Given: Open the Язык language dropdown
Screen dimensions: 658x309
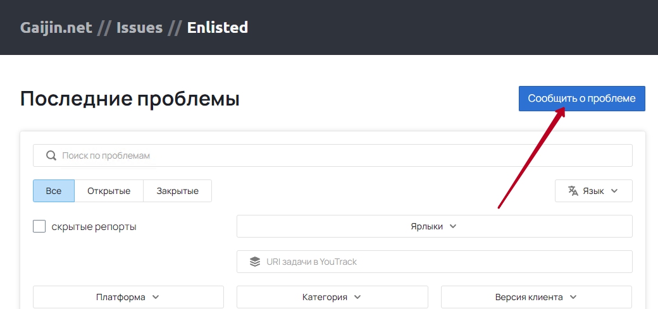Looking at the screenshot, I should coord(594,191).
